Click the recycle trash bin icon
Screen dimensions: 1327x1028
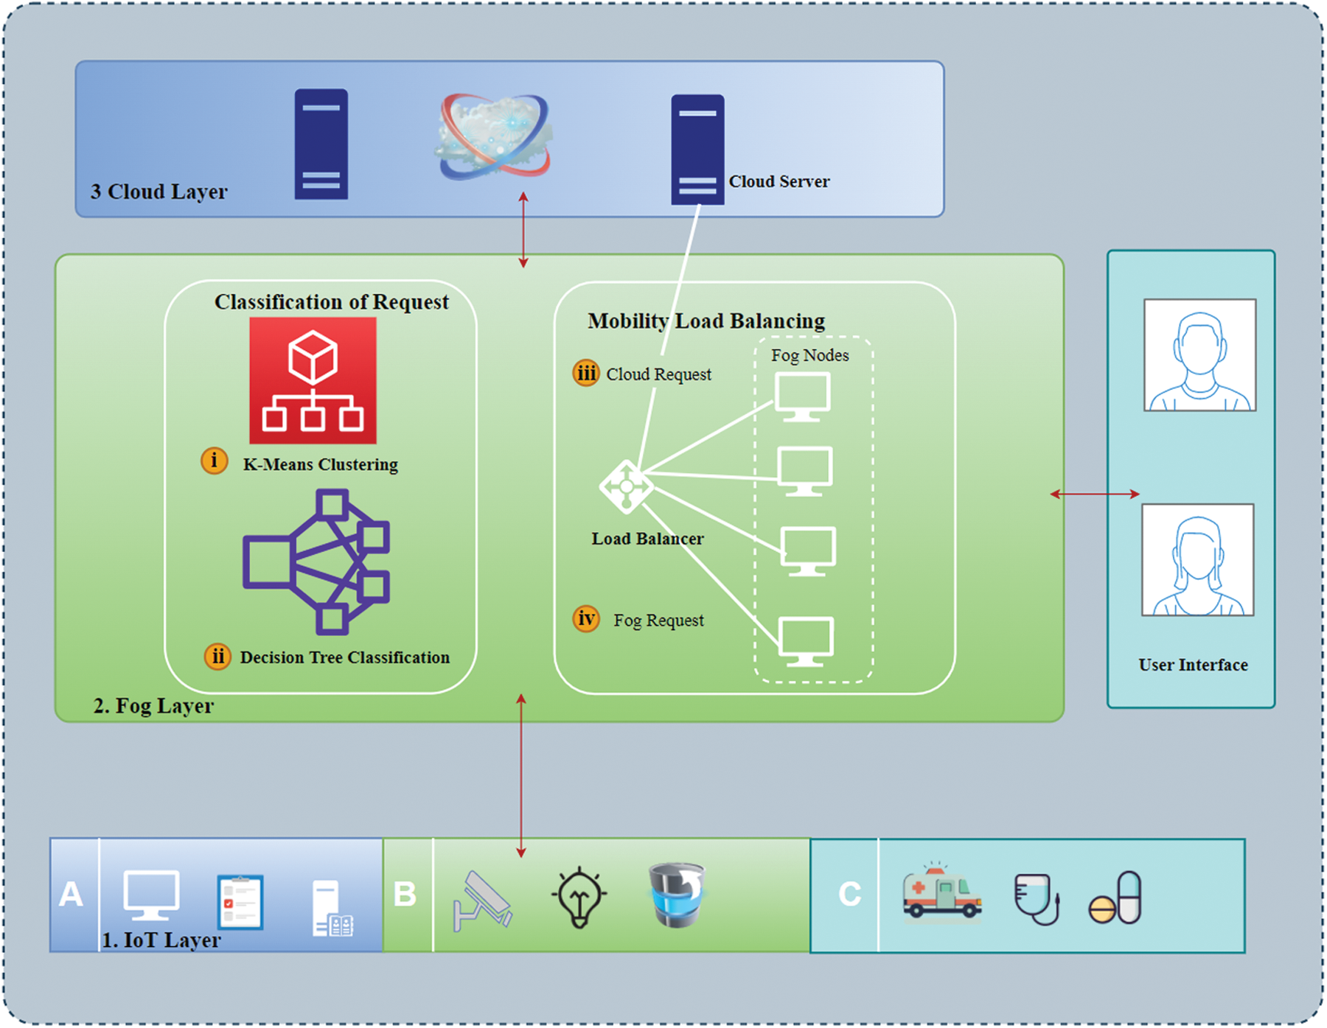pyautogui.click(x=677, y=895)
